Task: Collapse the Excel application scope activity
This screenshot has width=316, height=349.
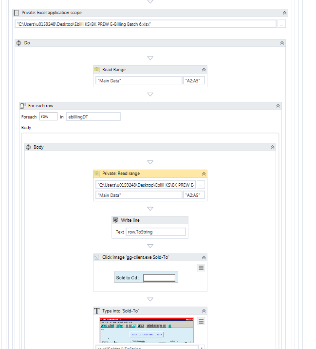Action: point(284,13)
